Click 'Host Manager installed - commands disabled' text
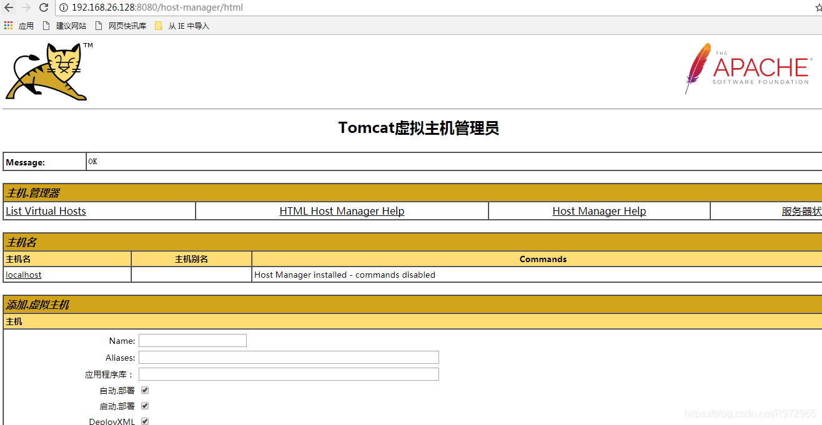 point(345,275)
